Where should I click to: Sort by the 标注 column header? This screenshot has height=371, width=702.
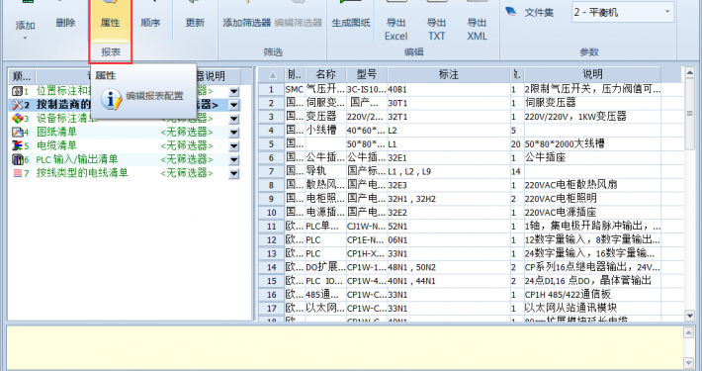coord(449,74)
